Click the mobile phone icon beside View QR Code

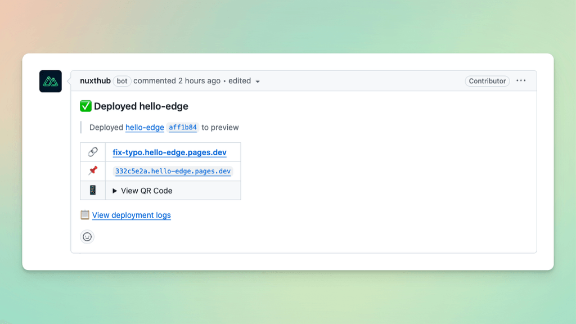(92, 190)
